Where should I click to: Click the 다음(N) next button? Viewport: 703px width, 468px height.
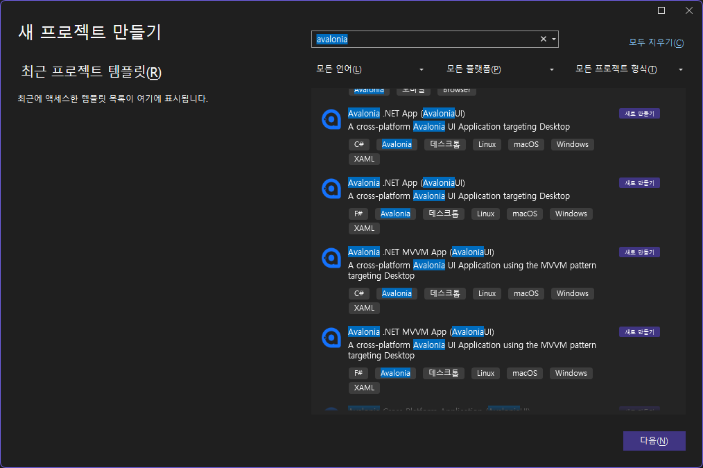tap(654, 441)
